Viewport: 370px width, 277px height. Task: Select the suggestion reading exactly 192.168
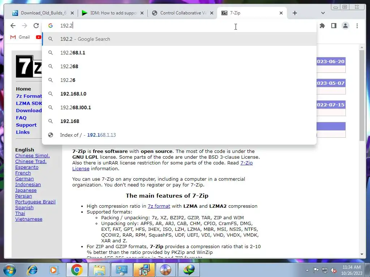tap(179, 121)
